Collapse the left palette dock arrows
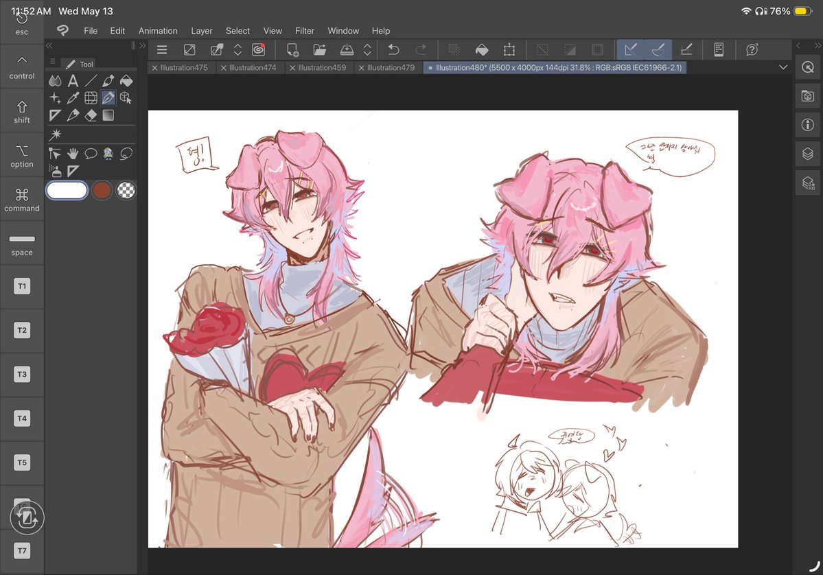 pyautogui.click(x=49, y=46)
